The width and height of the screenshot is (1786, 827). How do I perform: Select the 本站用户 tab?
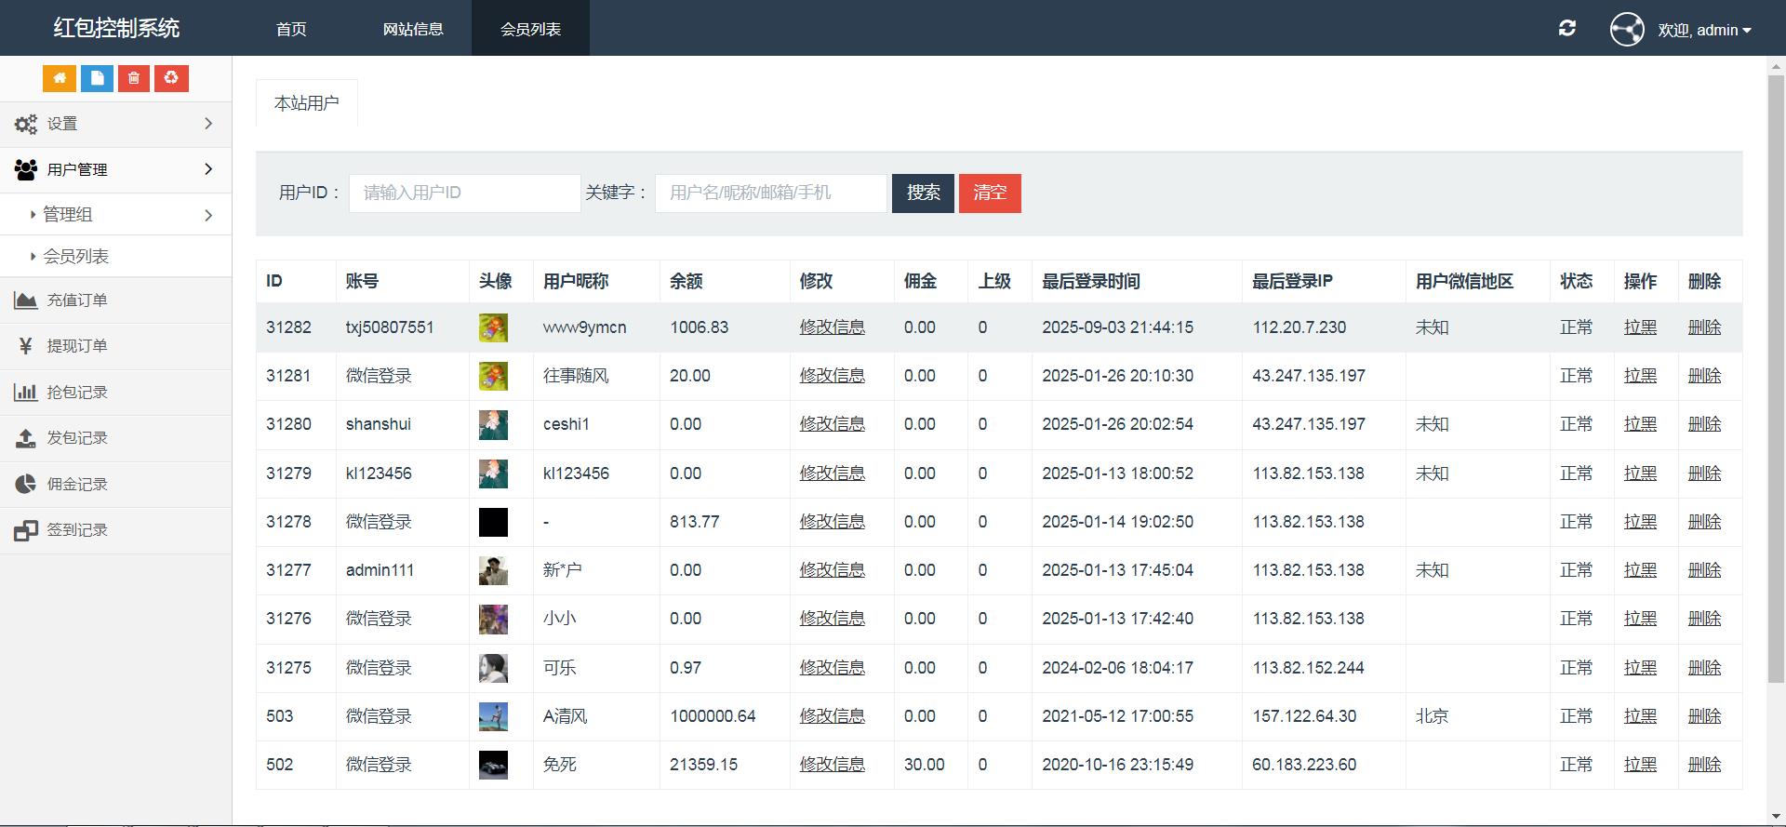click(x=306, y=103)
